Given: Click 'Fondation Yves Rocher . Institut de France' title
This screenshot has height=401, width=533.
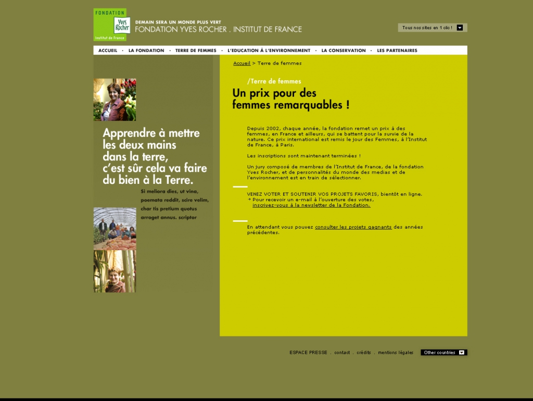Looking at the screenshot, I should [218, 30].
